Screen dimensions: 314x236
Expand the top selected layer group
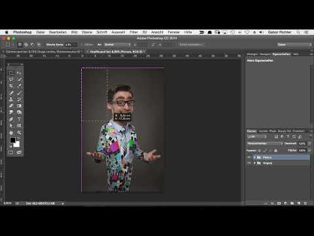[254, 157]
